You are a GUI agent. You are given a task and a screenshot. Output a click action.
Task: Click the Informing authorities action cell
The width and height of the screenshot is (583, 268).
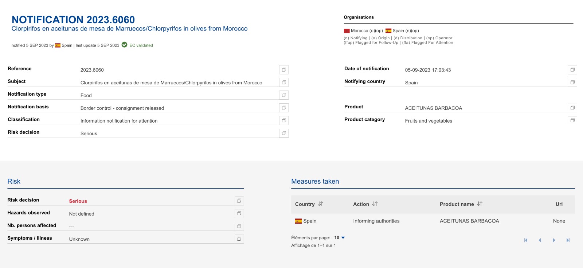376,221
